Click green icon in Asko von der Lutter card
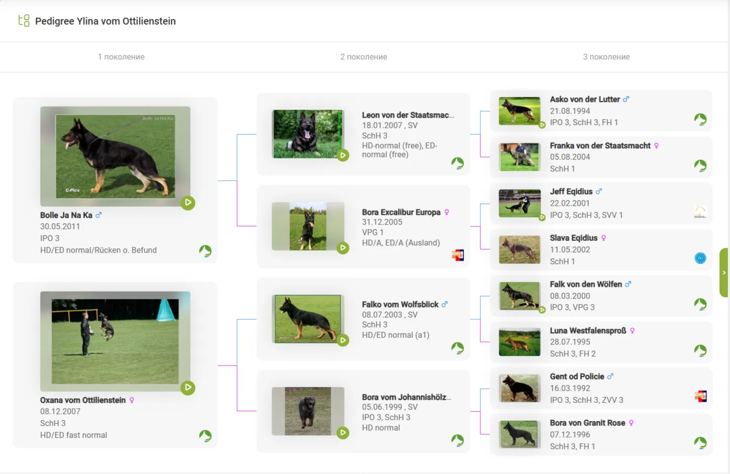730x474 pixels. coord(700,119)
